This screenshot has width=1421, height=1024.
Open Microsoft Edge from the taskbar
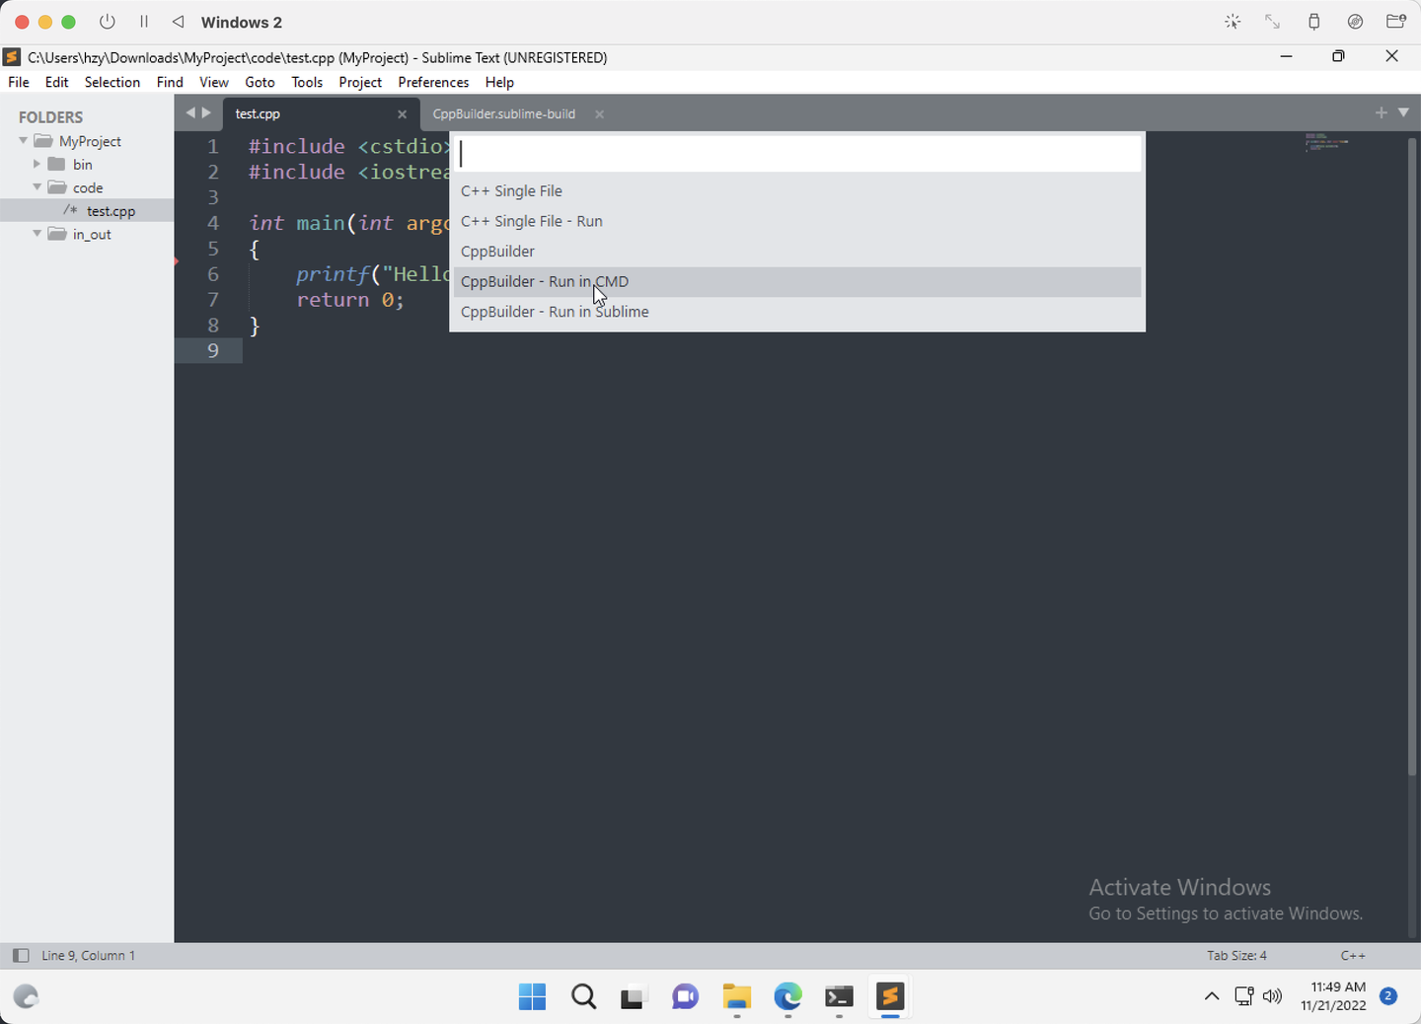point(787,997)
